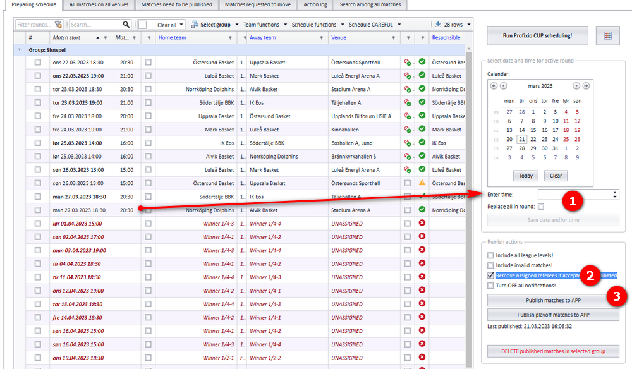The image size is (632, 369).
Task: Click referee status icon for IK Eos–Södertälje row
Action: pos(408,143)
